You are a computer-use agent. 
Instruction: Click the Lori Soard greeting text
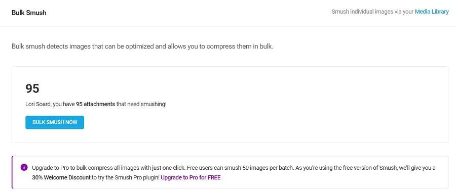coord(39,104)
